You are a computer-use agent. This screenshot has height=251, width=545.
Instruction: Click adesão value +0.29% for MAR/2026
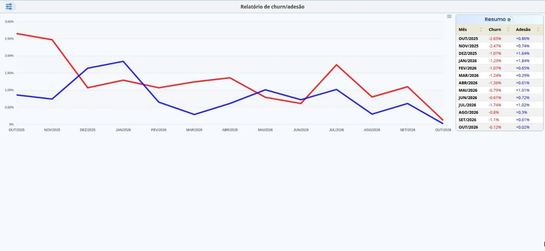(x=522, y=75)
